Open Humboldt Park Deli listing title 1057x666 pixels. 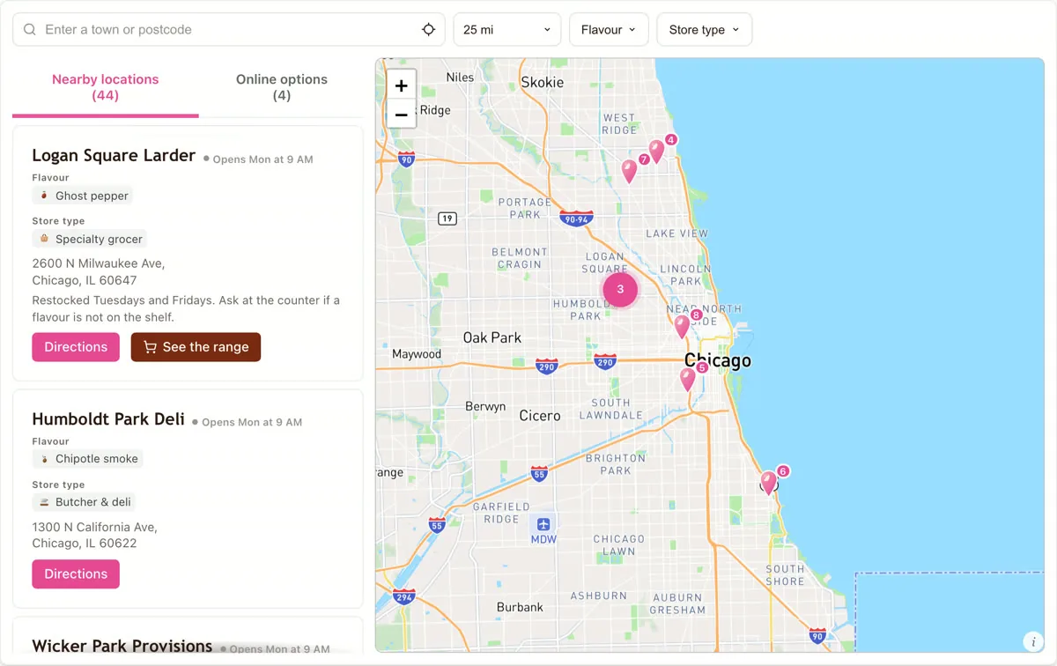coord(108,418)
